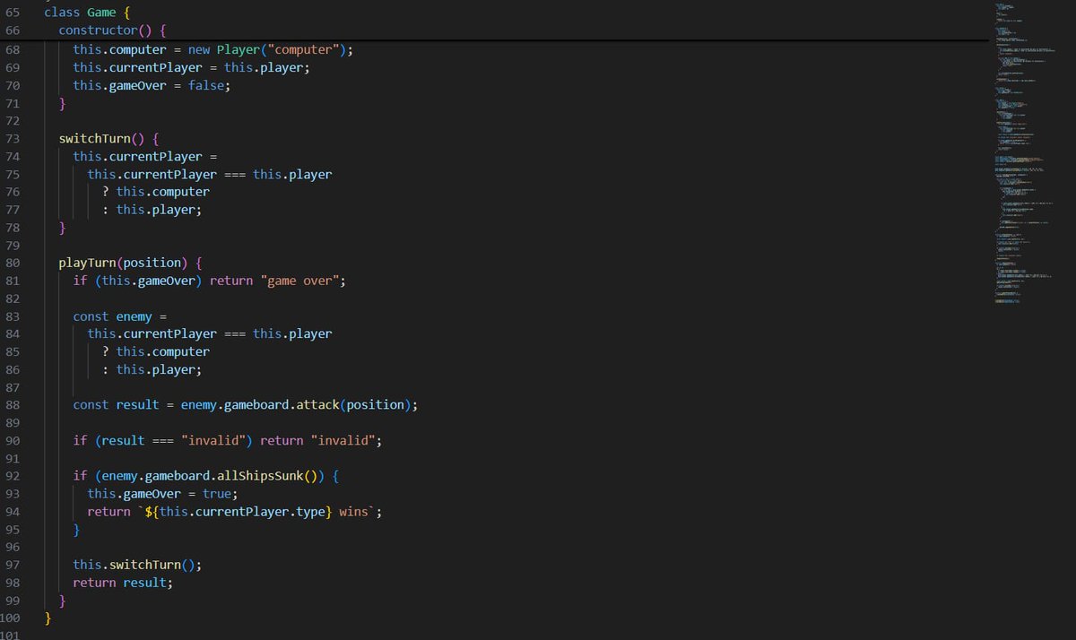Click the 'switchTurn' method definition on line 73
Viewport: 1076px width, 640px height.
pyautogui.click(x=94, y=139)
